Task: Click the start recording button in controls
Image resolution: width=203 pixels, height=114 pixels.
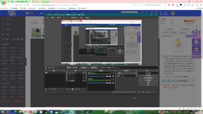Action: pyautogui.click(x=148, y=75)
